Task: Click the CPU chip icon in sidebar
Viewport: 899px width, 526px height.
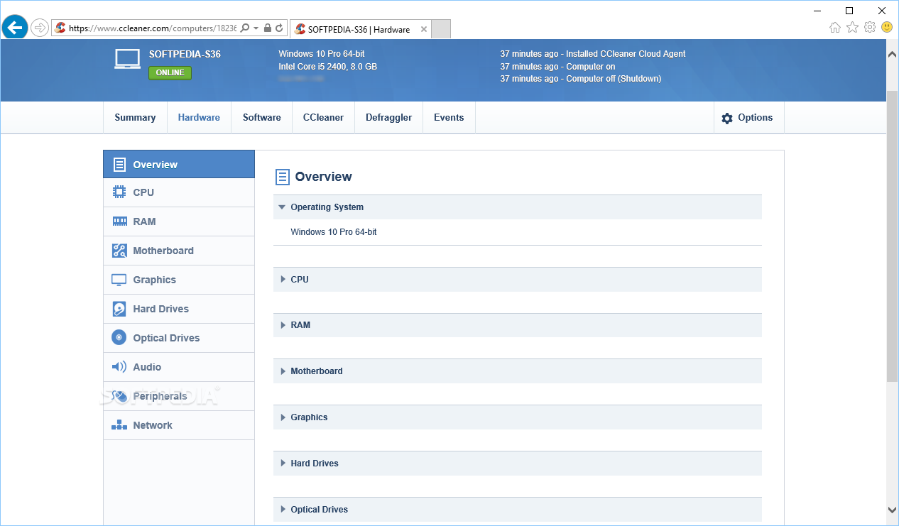Action: pos(119,192)
